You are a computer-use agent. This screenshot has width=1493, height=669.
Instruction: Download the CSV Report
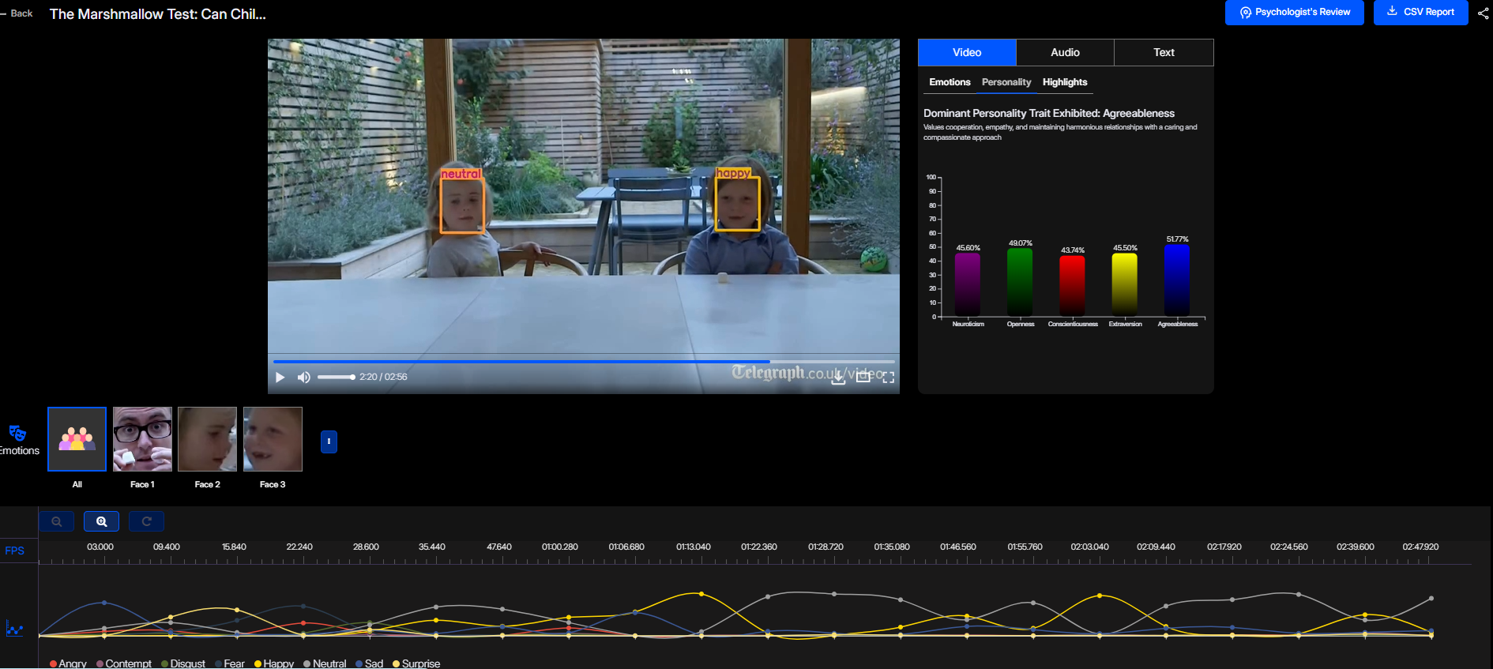[x=1420, y=13]
